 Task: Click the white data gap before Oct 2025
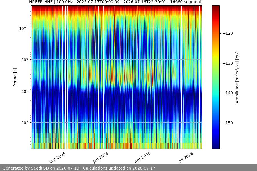[x=65, y=77]
